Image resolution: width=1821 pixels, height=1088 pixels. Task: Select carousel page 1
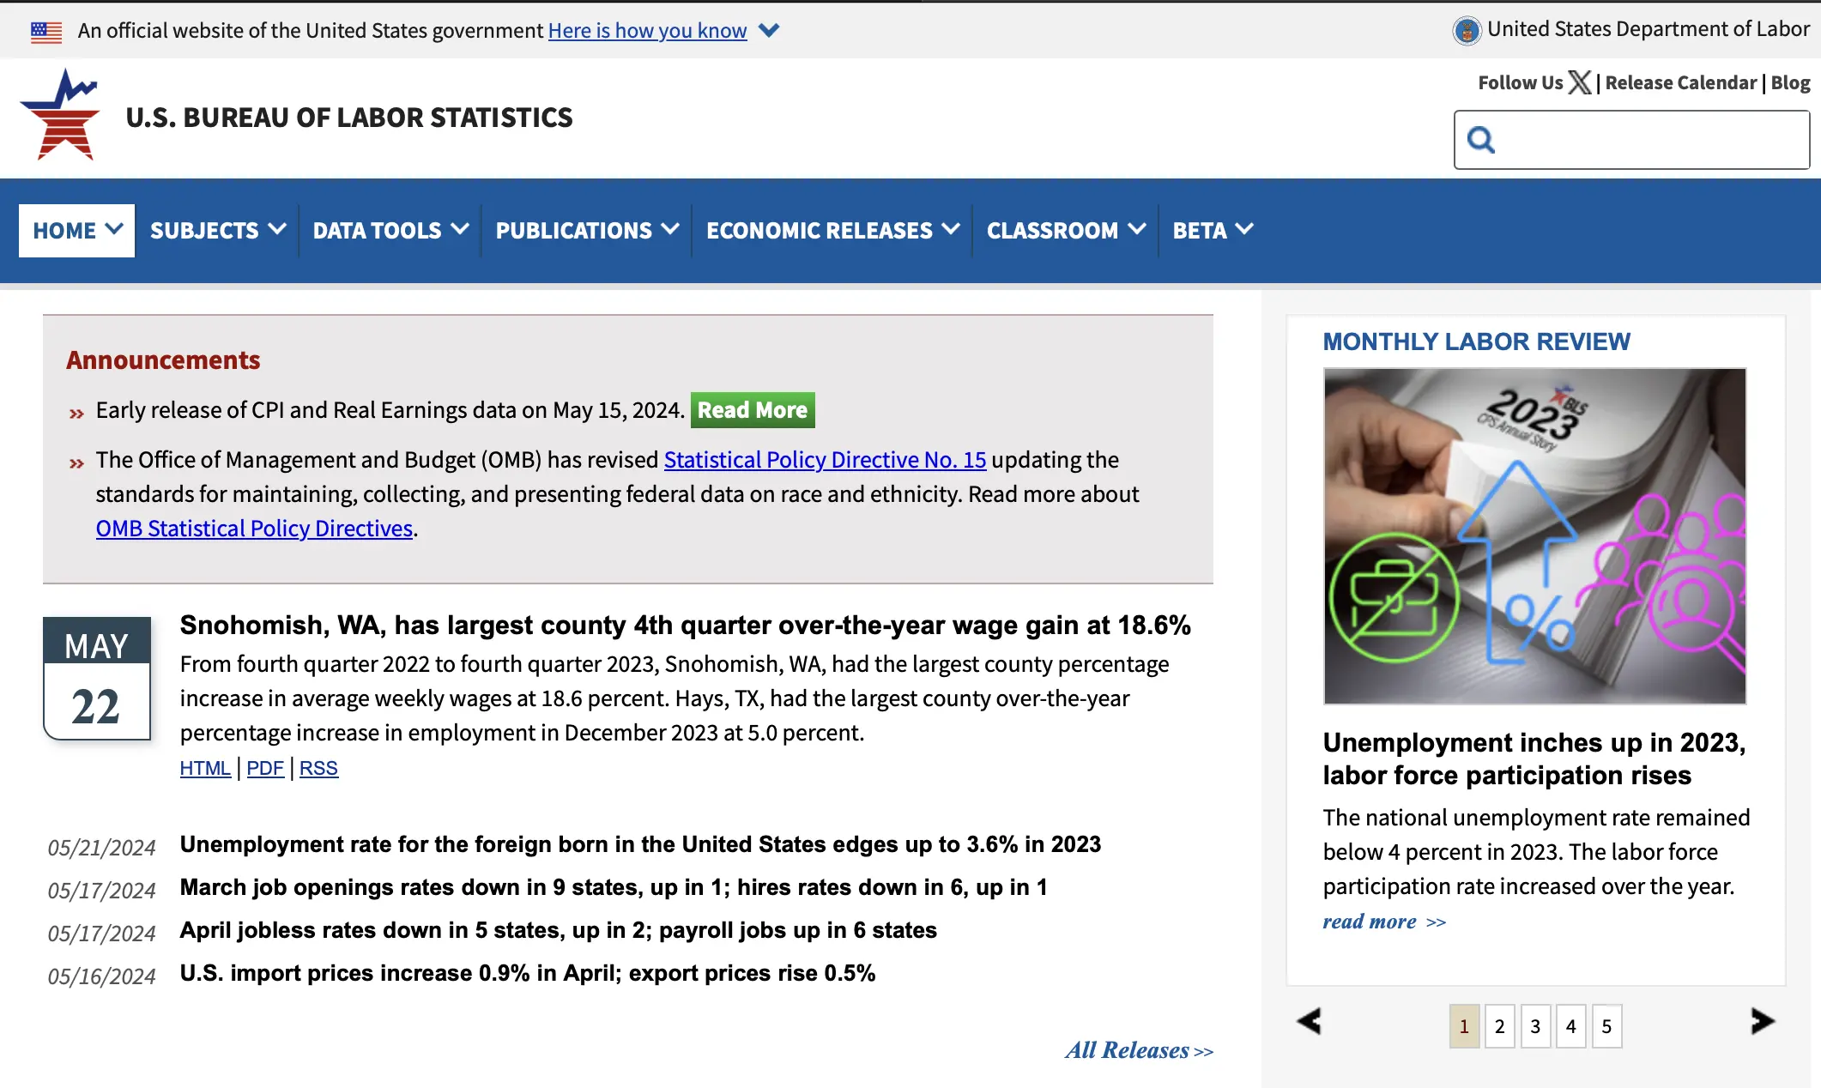pyautogui.click(x=1464, y=1026)
